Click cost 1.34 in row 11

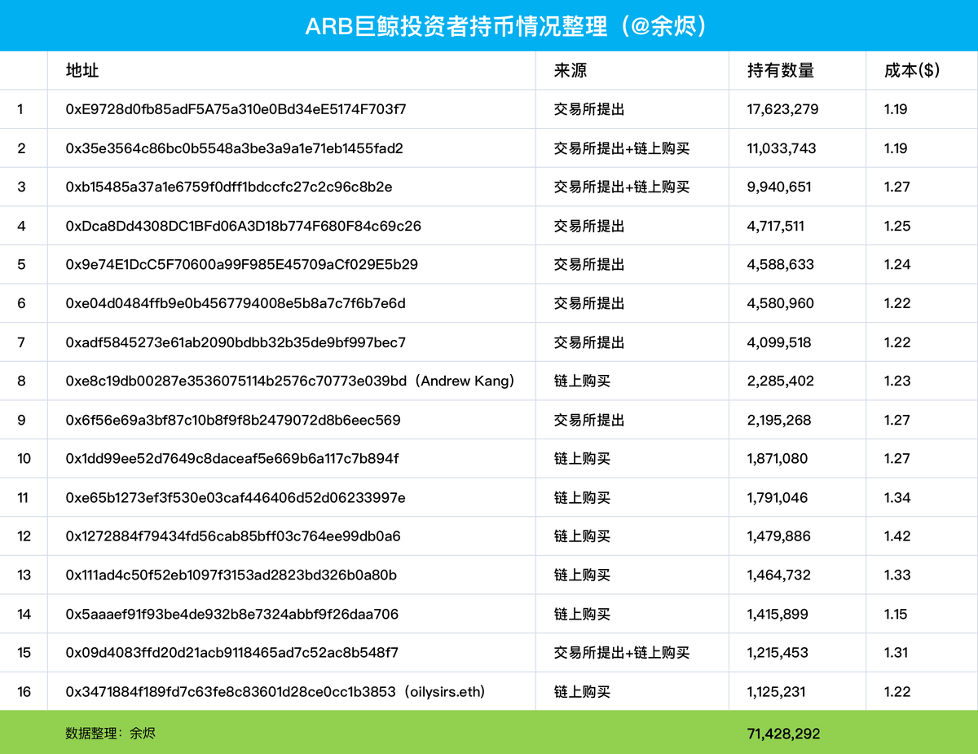coord(897,498)
